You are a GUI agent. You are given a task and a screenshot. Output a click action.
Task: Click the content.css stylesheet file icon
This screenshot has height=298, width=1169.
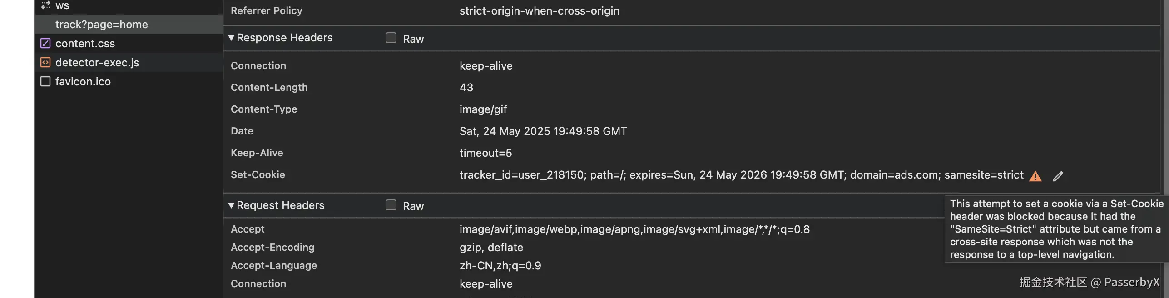pyautogui.click(x=45, y=44)
